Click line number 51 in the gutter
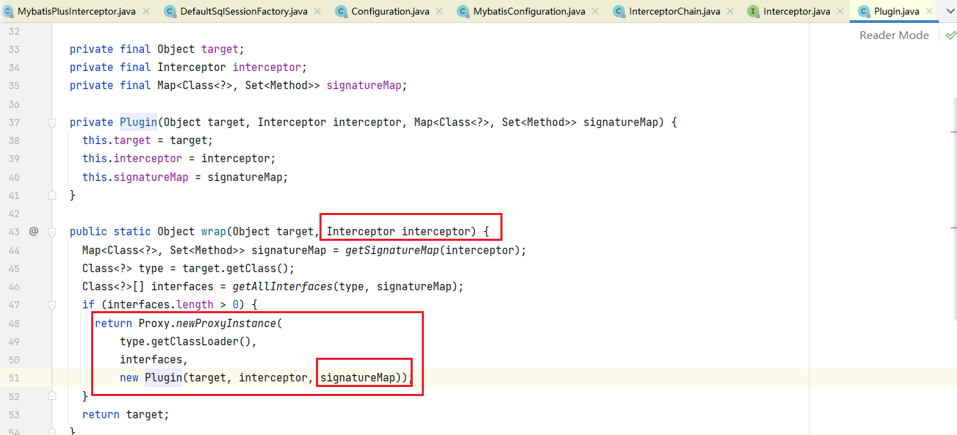The width and height of the screenshot is (957, 435). point(15,377)
